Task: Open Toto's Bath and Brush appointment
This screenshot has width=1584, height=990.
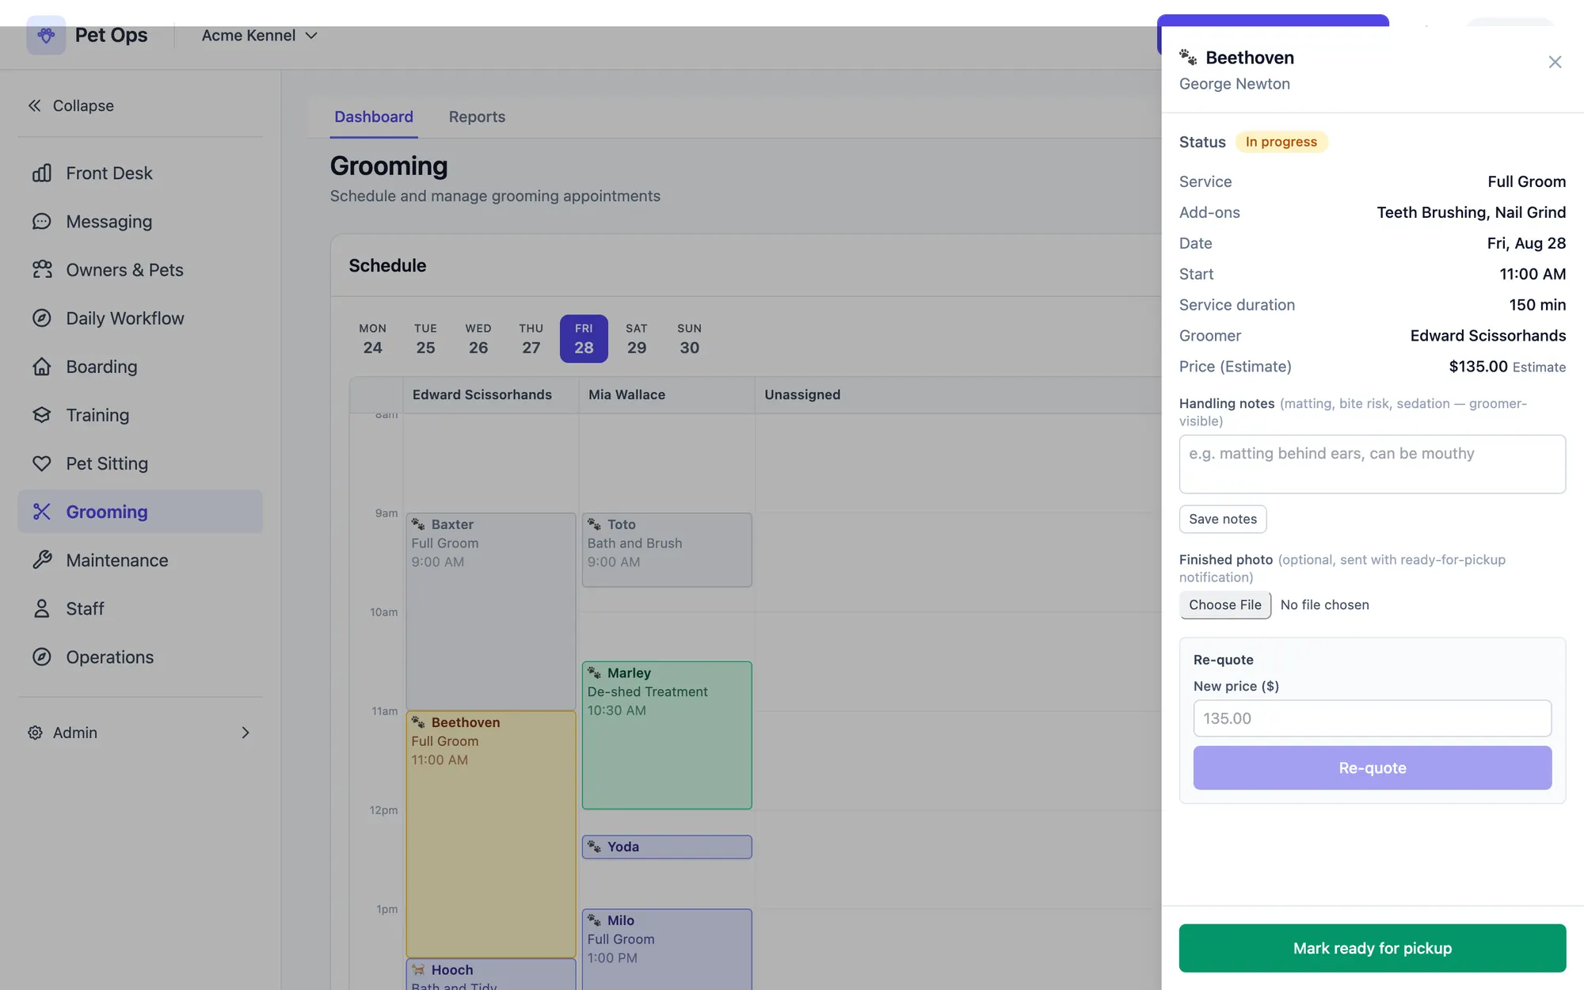Action: [667, 550]
